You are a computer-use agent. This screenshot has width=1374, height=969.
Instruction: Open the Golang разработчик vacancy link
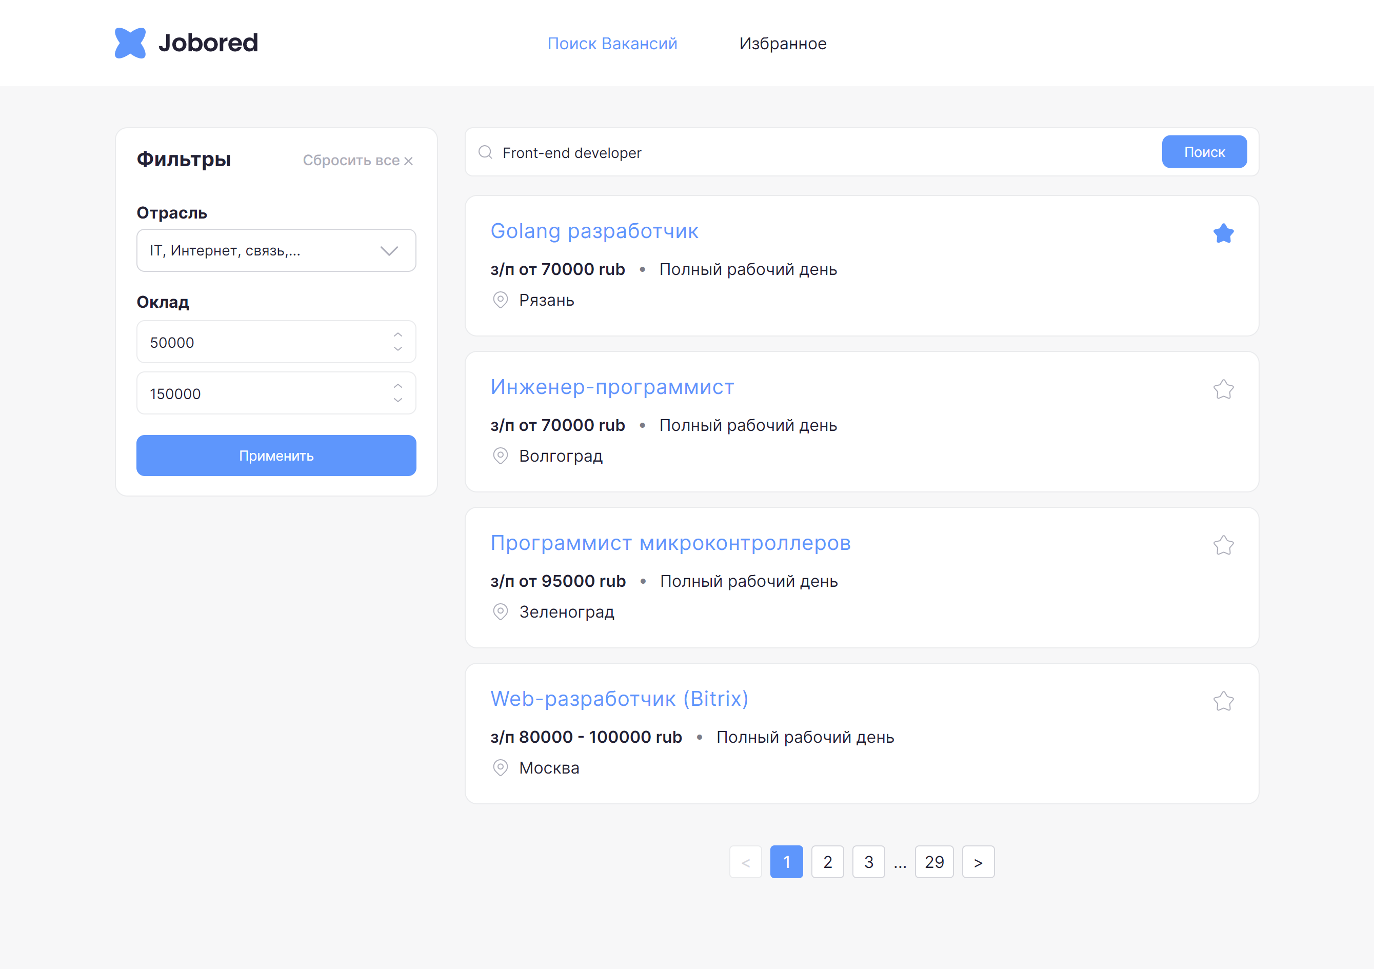(594, 231)
